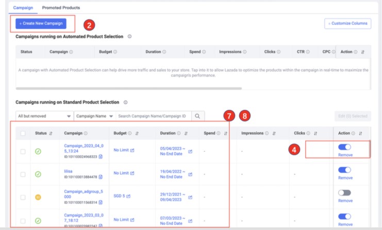Open info tooltip for Standard Product Selection
The image size is (382, 230).
125,103
